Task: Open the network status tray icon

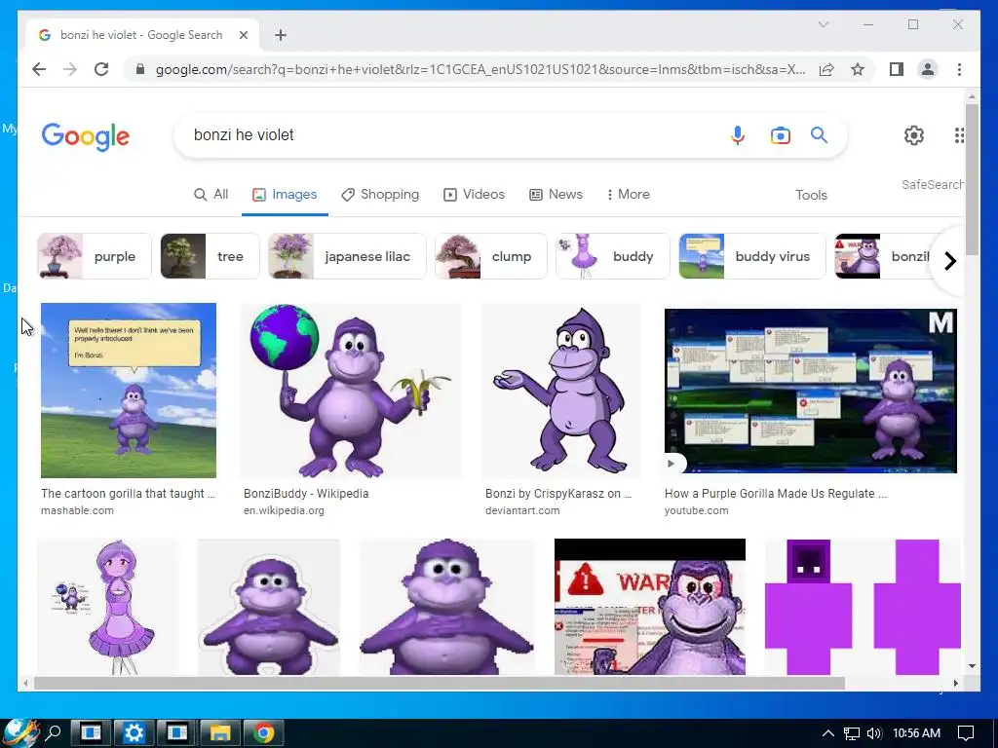Action: point(852,733)
